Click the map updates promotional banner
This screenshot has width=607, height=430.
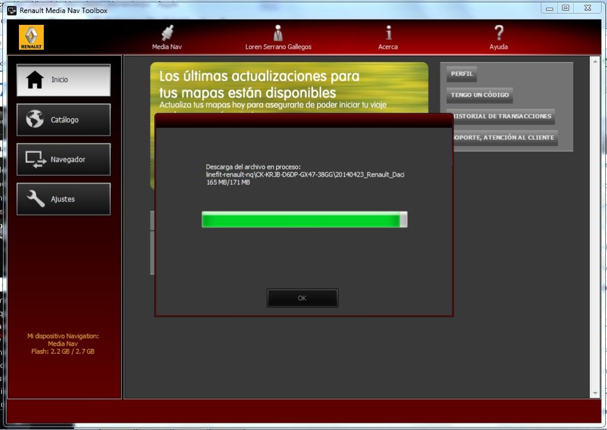coord(289,86)
